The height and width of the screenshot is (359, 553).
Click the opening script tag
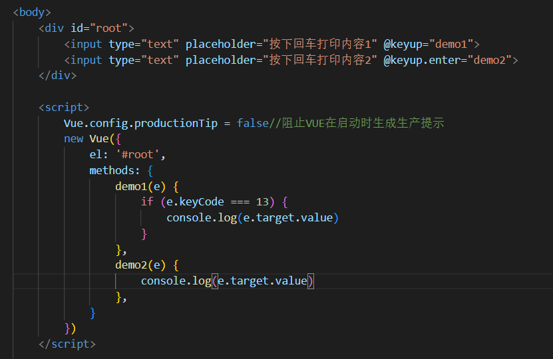(x=64, y=107)
